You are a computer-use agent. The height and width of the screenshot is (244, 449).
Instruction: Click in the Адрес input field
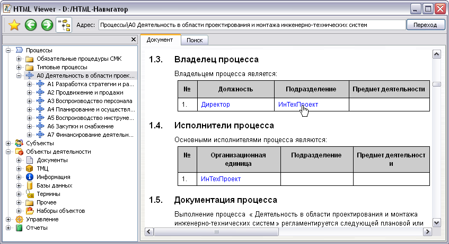252,25
